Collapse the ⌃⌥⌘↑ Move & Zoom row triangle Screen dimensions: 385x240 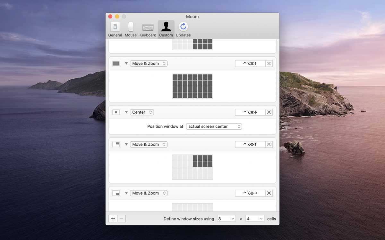coord(126,64)
